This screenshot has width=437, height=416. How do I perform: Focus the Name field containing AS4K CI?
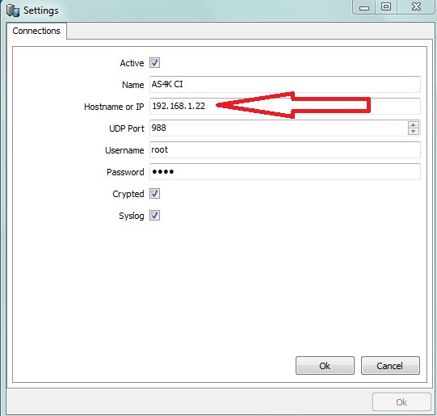[285, 84]
